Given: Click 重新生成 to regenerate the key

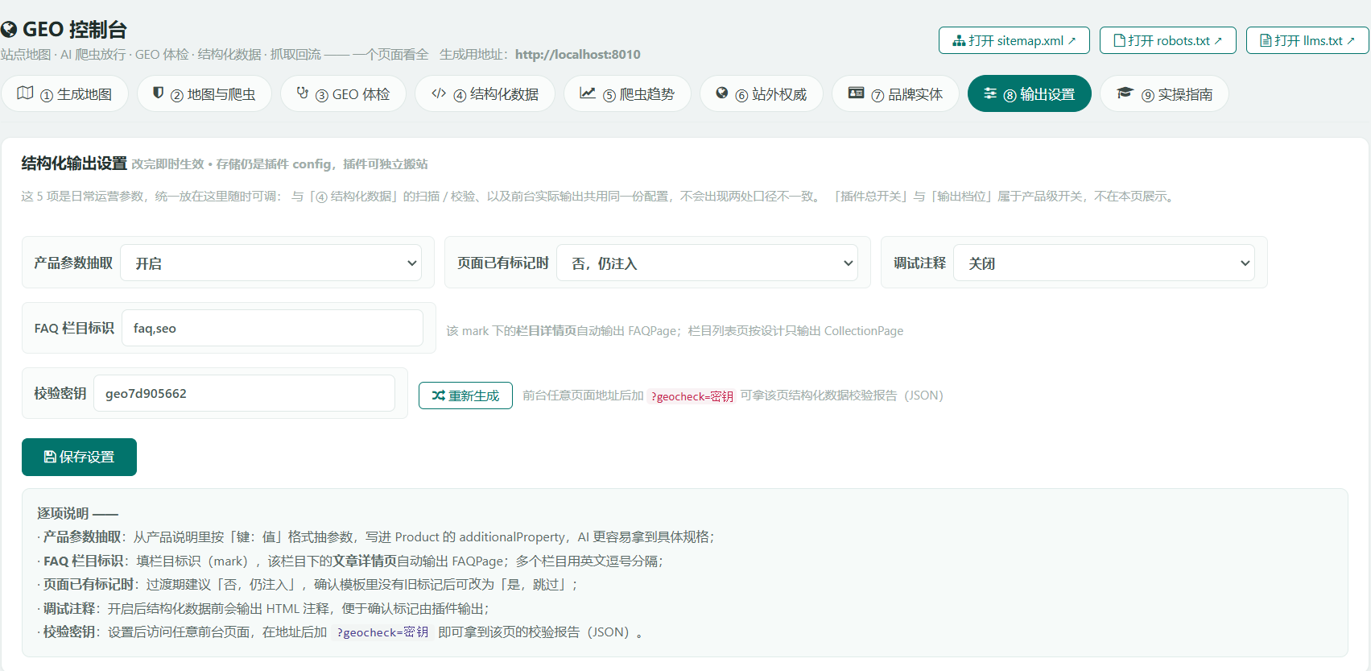Looking at the screenshot, I should 465,396.
